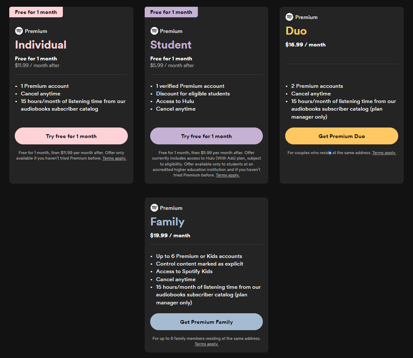Click the Spotify logo on Individual plan

(19, 31)
